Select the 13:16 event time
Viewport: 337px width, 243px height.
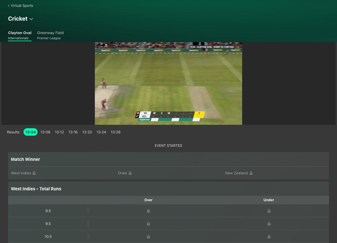point(73,132)
